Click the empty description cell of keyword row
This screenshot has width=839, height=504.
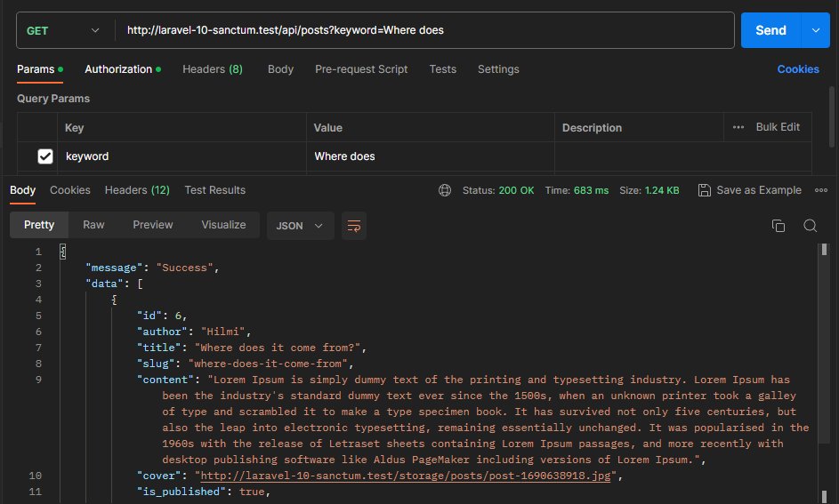pyautogui.click(x=682, y=156)
